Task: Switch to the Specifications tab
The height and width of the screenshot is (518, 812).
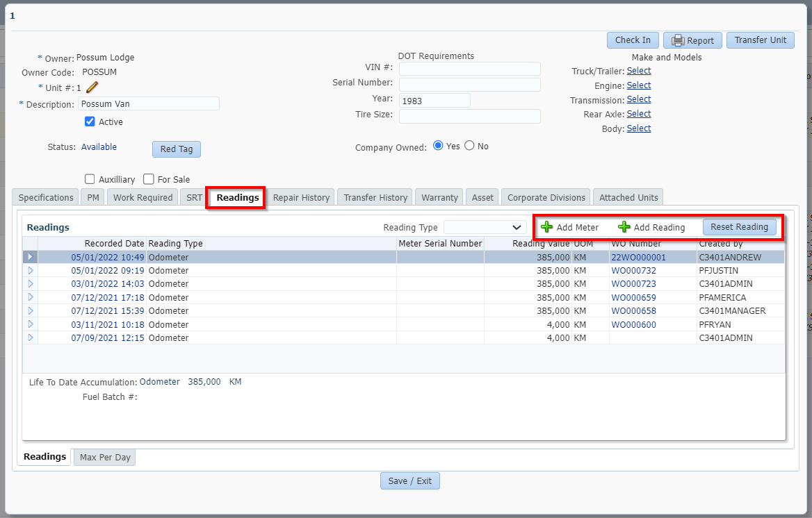Action: point(46,197)
